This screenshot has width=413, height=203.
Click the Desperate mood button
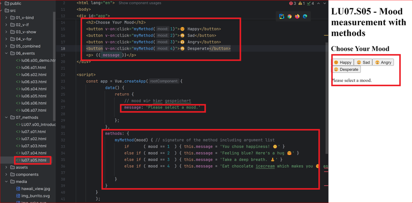coord(347,69)
